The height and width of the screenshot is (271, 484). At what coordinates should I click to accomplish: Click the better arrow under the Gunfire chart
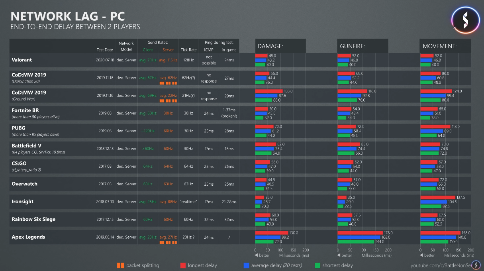[x=339, y=255]
